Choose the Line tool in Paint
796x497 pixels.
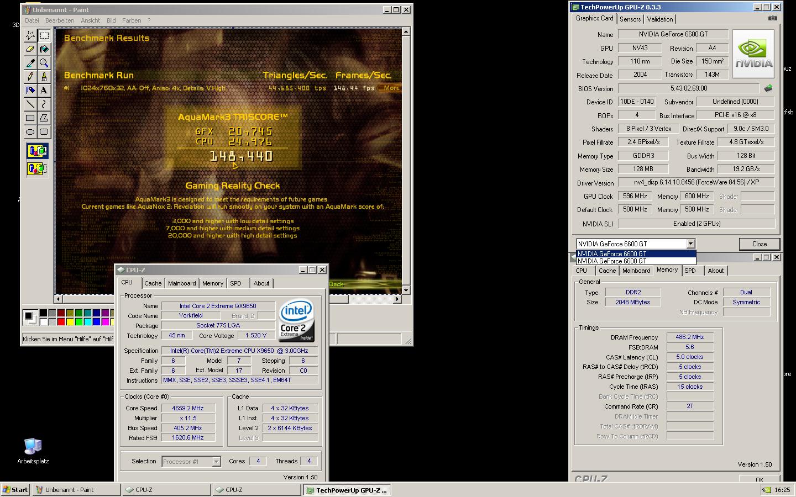click(x=30, y=104)
